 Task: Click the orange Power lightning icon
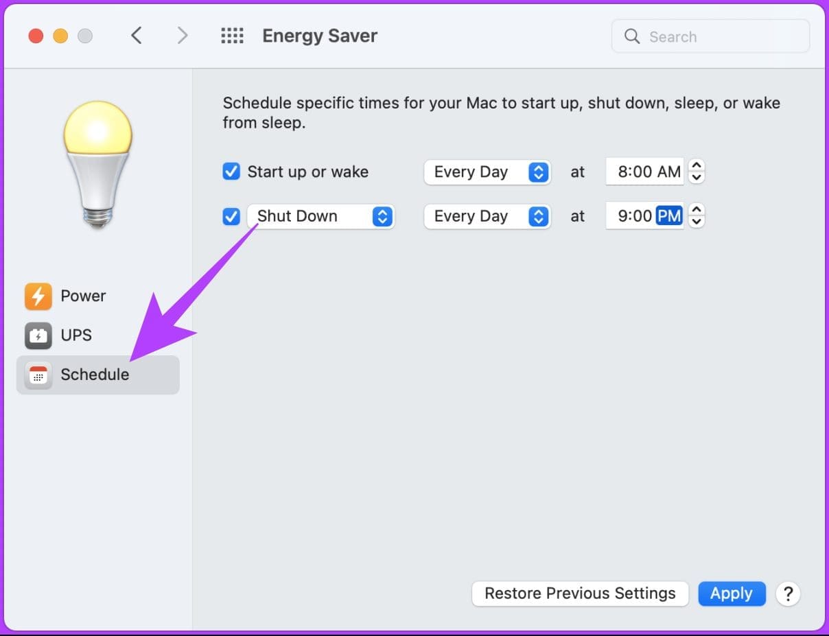pos(38,296)
